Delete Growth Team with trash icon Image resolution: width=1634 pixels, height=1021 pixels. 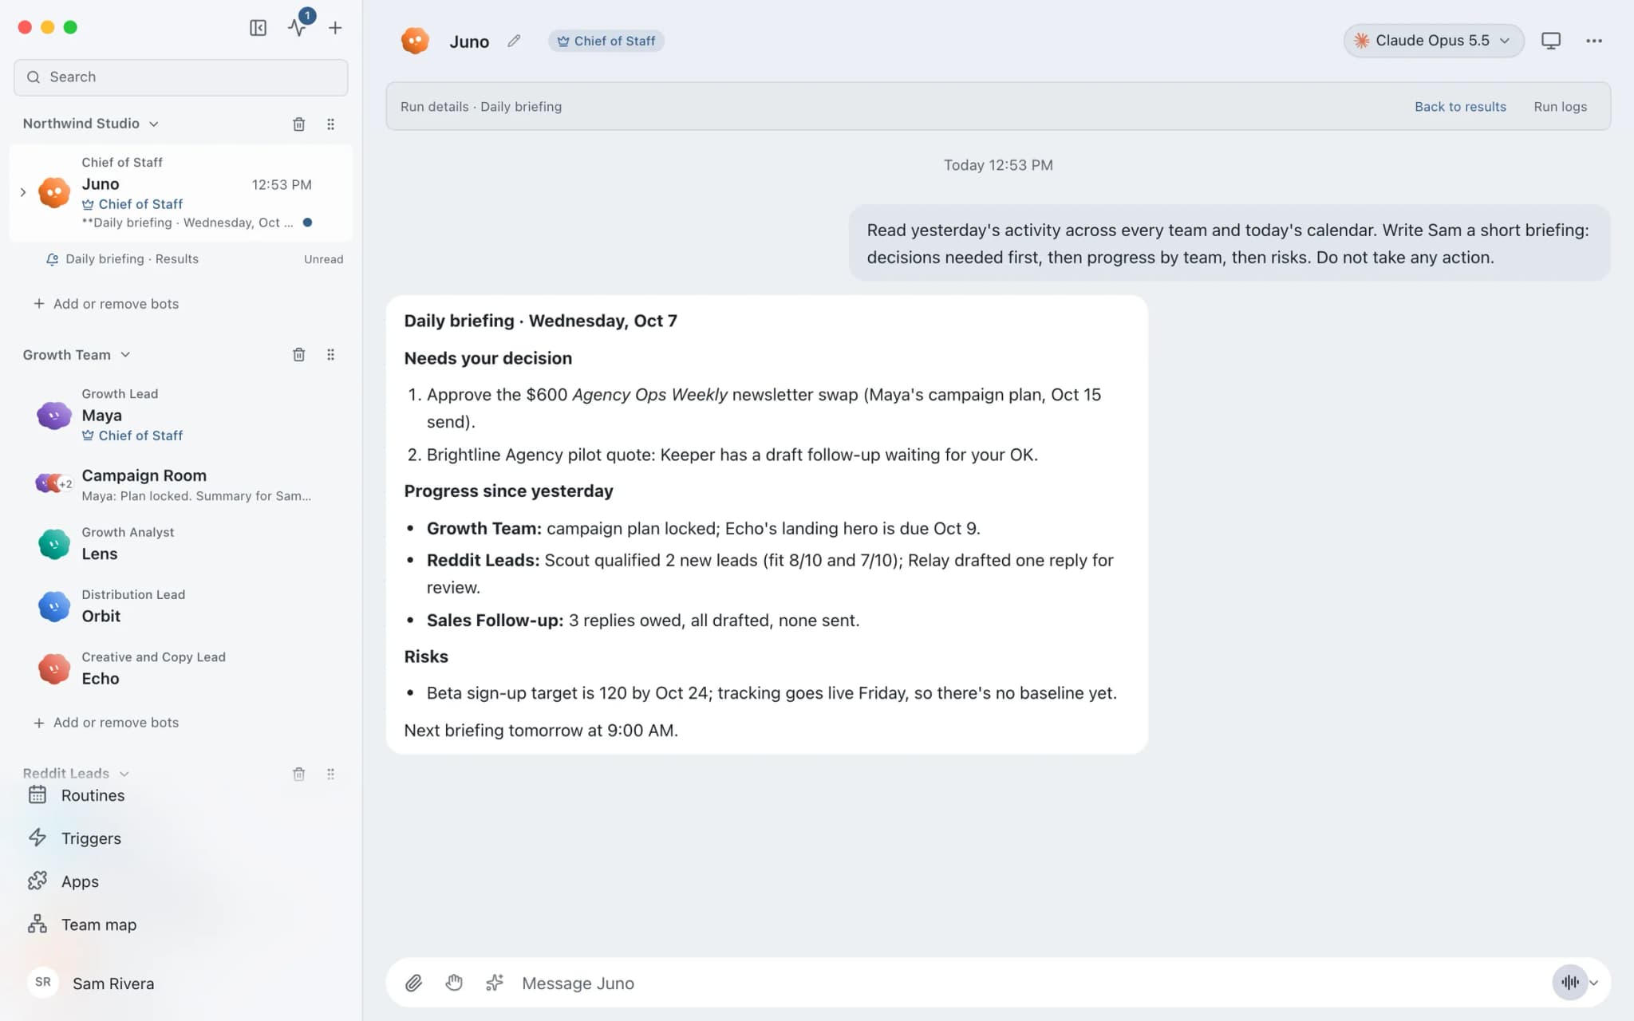point(298,354)
